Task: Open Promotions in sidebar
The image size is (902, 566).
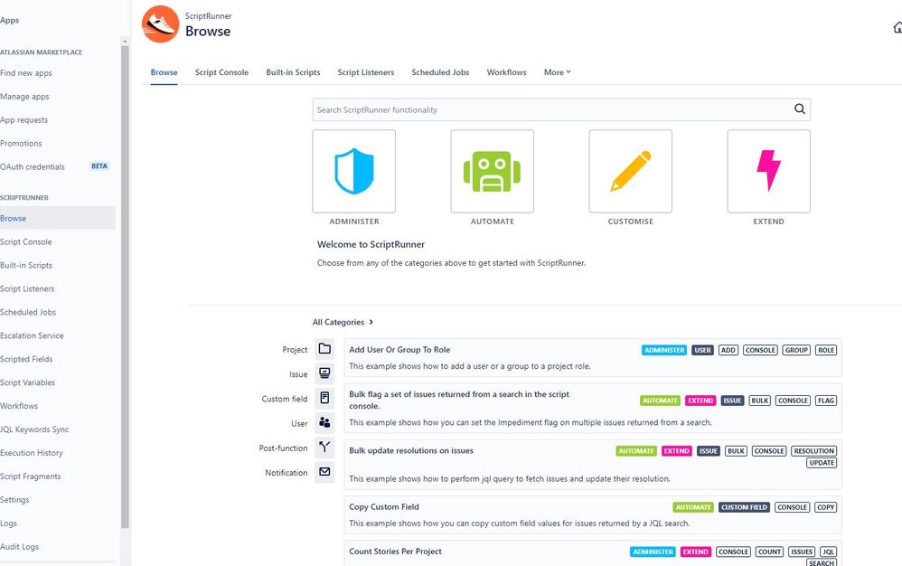Action: click(x=21, y=143)
